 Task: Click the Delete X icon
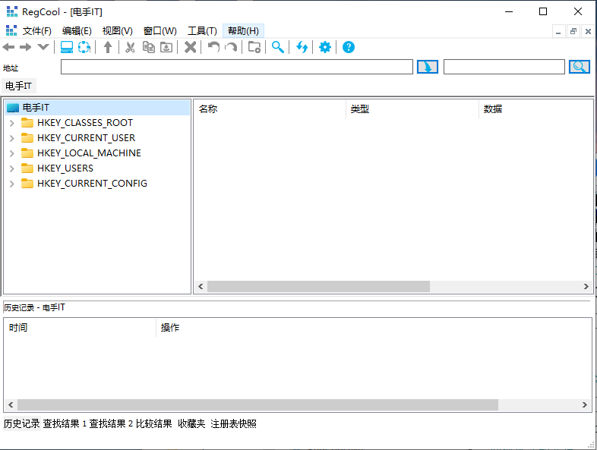tap(191, 47)
